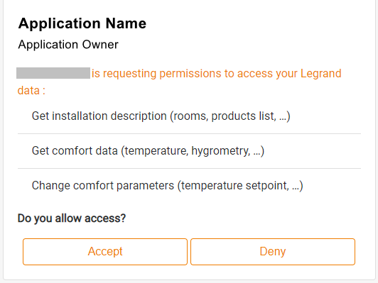Click the Application Name heading
Image resolution: width=378 pixels, height=283 pixels.
[82, 23]
